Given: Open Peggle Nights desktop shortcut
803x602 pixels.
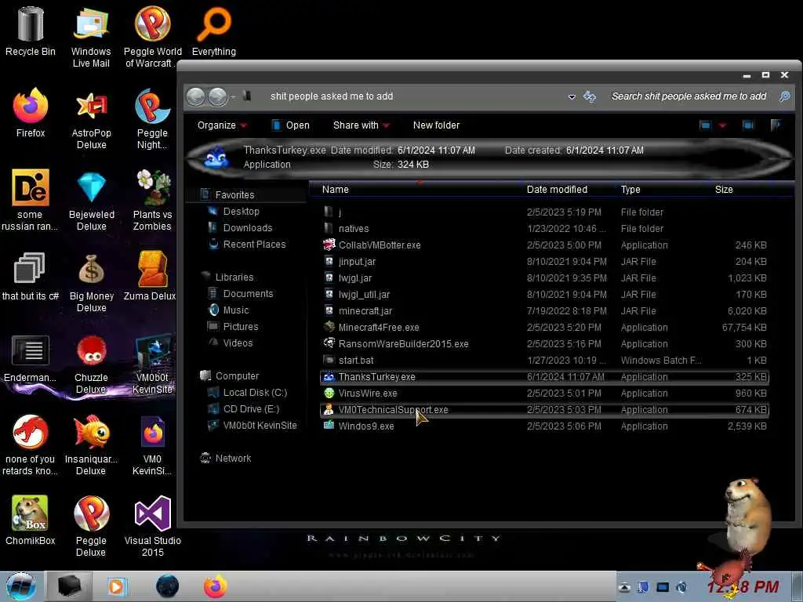Looking at the screenshot, I should 152,119.
